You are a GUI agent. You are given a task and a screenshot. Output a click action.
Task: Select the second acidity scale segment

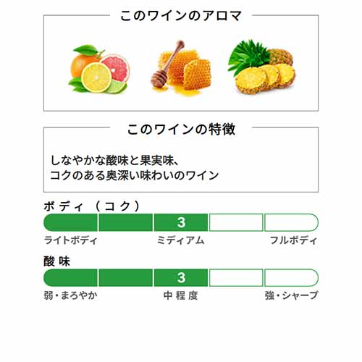point(126,277)
